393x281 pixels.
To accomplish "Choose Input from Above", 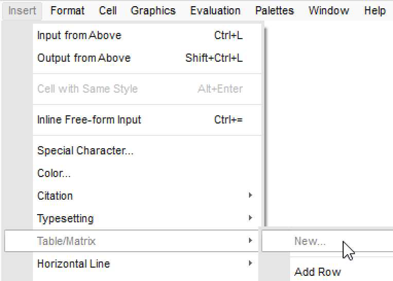I will pyautogui.click(x=79, y=36).
